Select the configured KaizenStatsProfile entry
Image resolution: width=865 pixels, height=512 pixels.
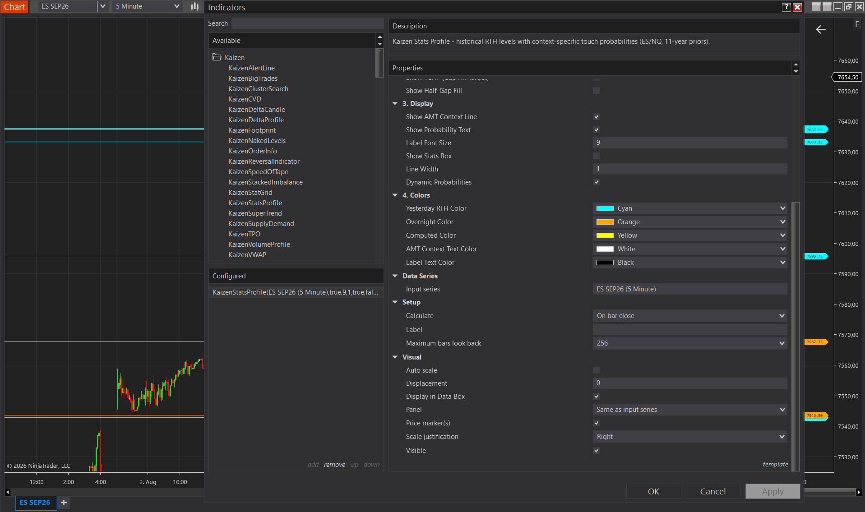click(x=296, y=292)
